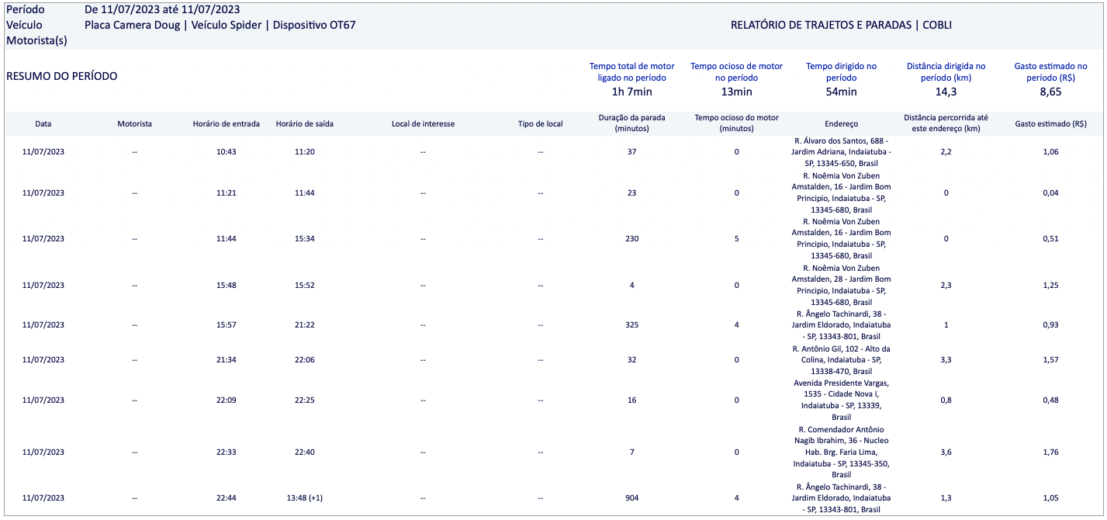Select estimated cost '1,06'
Viewport: 1107px width, 520px height.
click(x=1050, y=151)
